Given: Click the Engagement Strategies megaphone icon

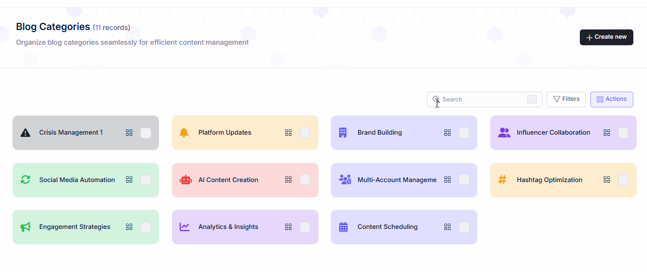Looking at the screenshot, I should pos(25,227).
